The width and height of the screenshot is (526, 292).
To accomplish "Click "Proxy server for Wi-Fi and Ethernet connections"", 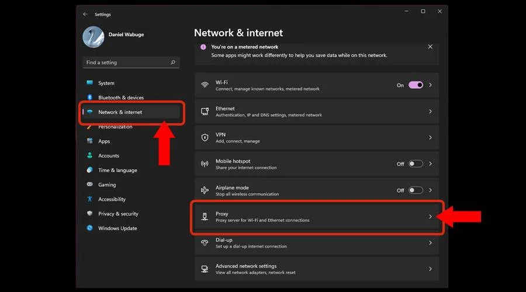I will [x=262, y=220].
